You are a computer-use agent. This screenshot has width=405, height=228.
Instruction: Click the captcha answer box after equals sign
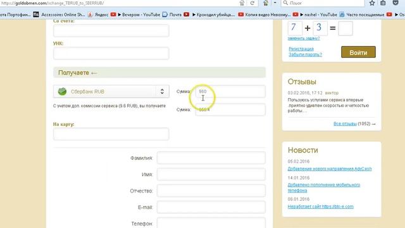346,28
